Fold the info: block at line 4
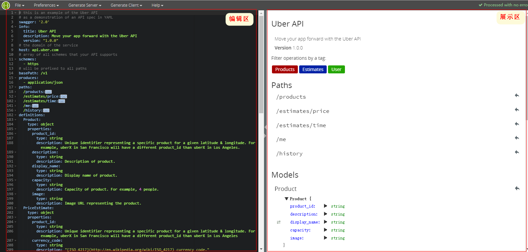The image size is (528, 252). [15, 27]
